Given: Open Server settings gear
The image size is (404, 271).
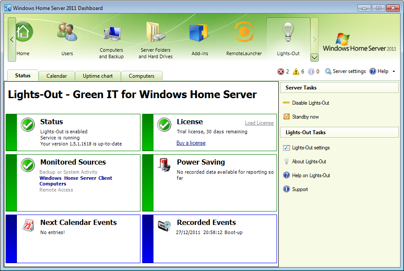Looking at the screenshot, I should [x=328, y=71].
